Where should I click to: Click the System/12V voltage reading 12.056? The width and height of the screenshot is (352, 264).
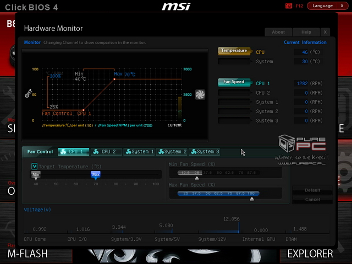pyautogui.click(x=232, y=219)
